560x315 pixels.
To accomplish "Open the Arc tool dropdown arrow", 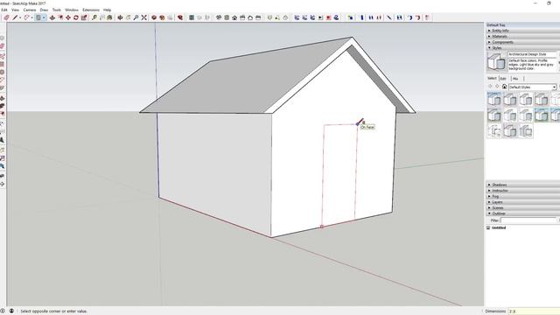I will click(31, 17).
